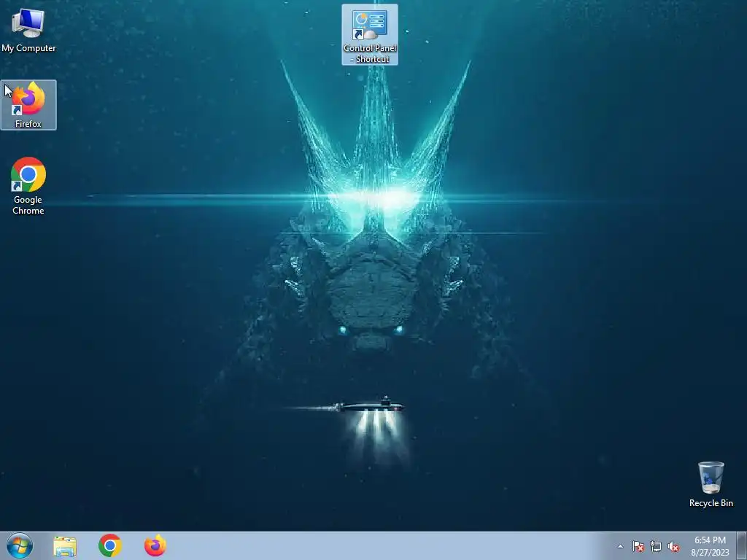Select the My Computer desktop icon
This screenshot has width=747, height=560.
coord(28,30)
